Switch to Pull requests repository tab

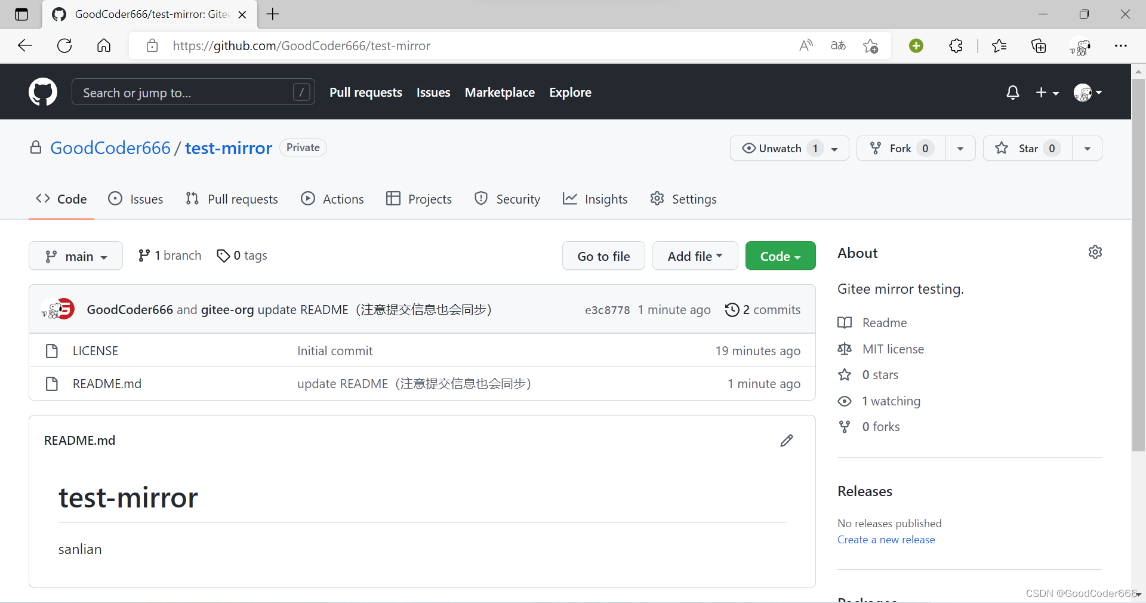point(232,199)
